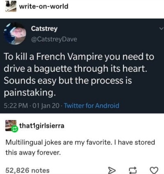Open write-on-world avatar thumbnail
The height and width of the screenshot is (174, 164).
coord(11,7)
